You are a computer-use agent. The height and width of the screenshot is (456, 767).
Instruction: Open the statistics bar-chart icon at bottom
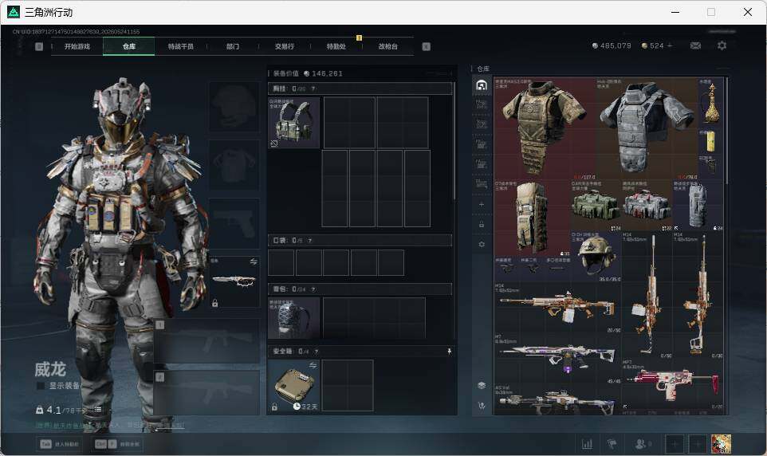coord(587,444)
